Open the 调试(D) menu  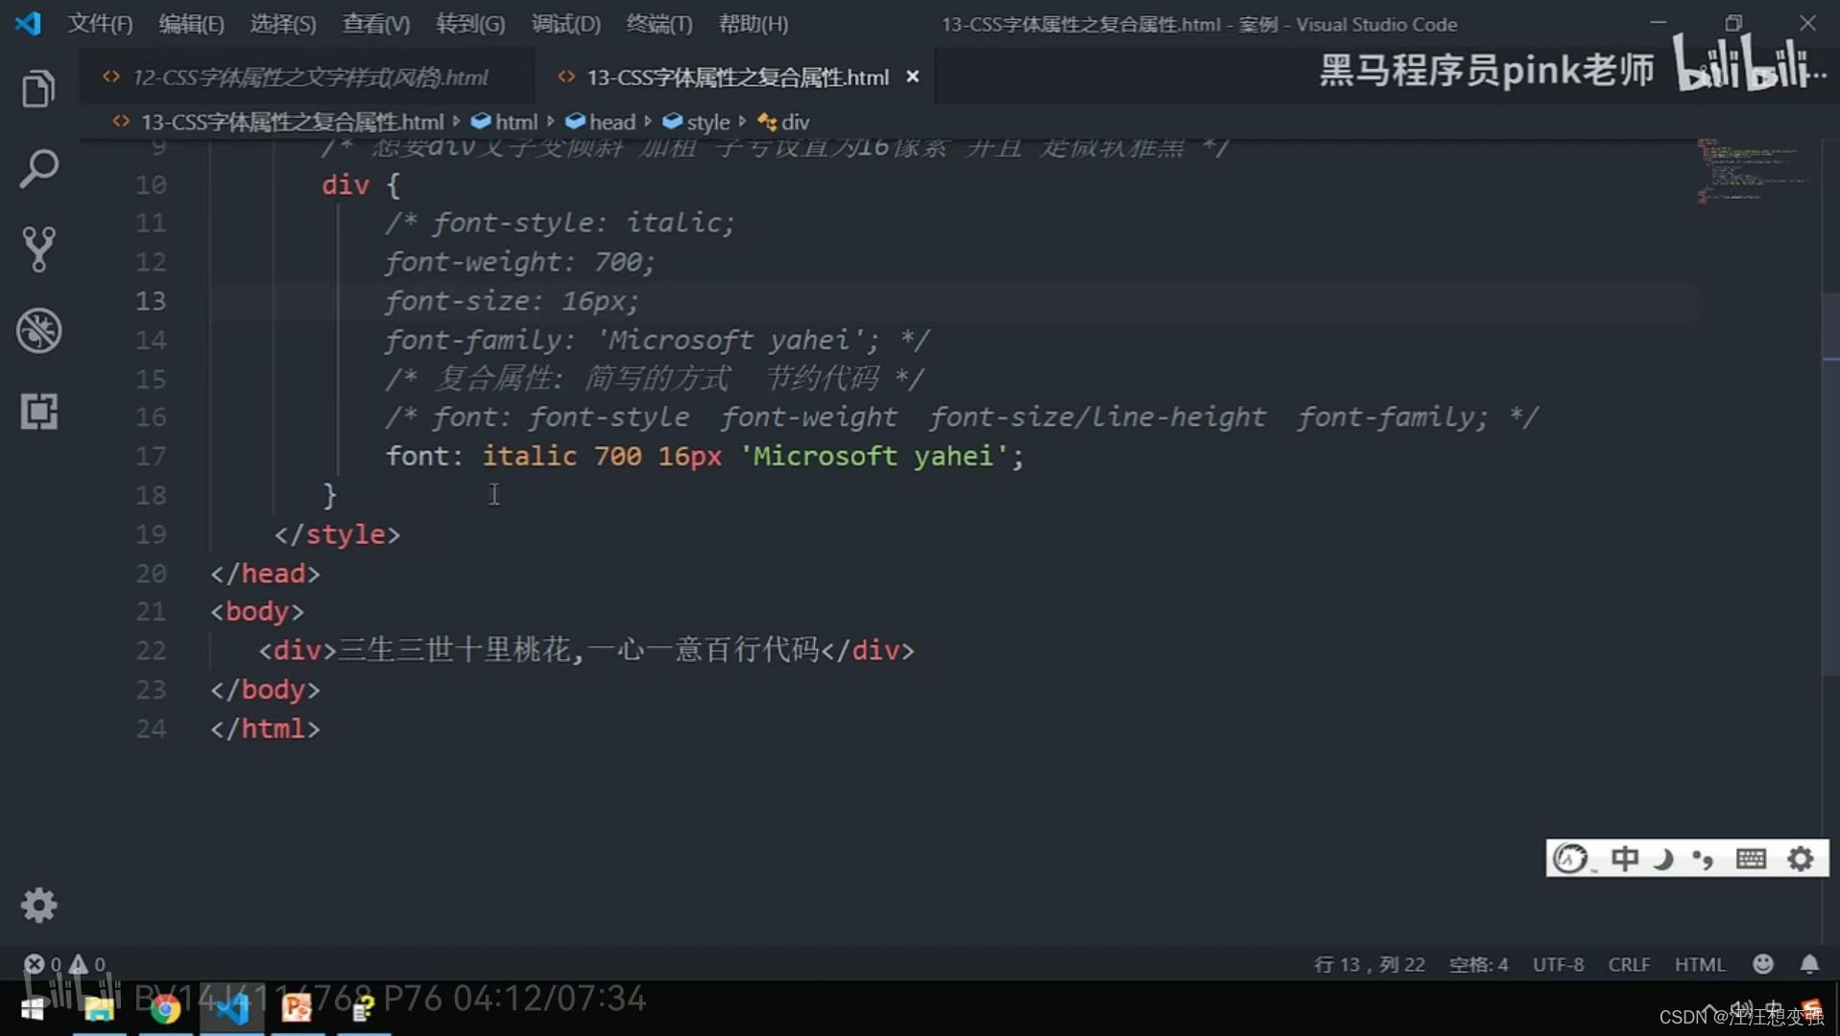tap(565, 24)
